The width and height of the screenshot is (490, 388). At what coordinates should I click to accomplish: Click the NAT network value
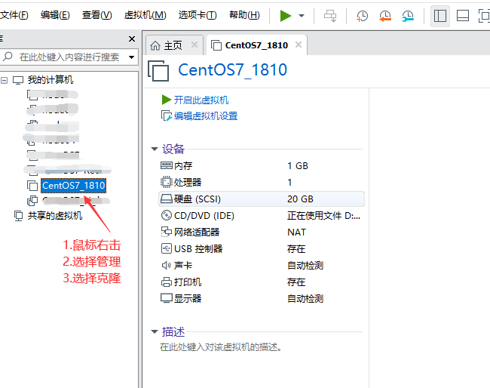(296, 232)
